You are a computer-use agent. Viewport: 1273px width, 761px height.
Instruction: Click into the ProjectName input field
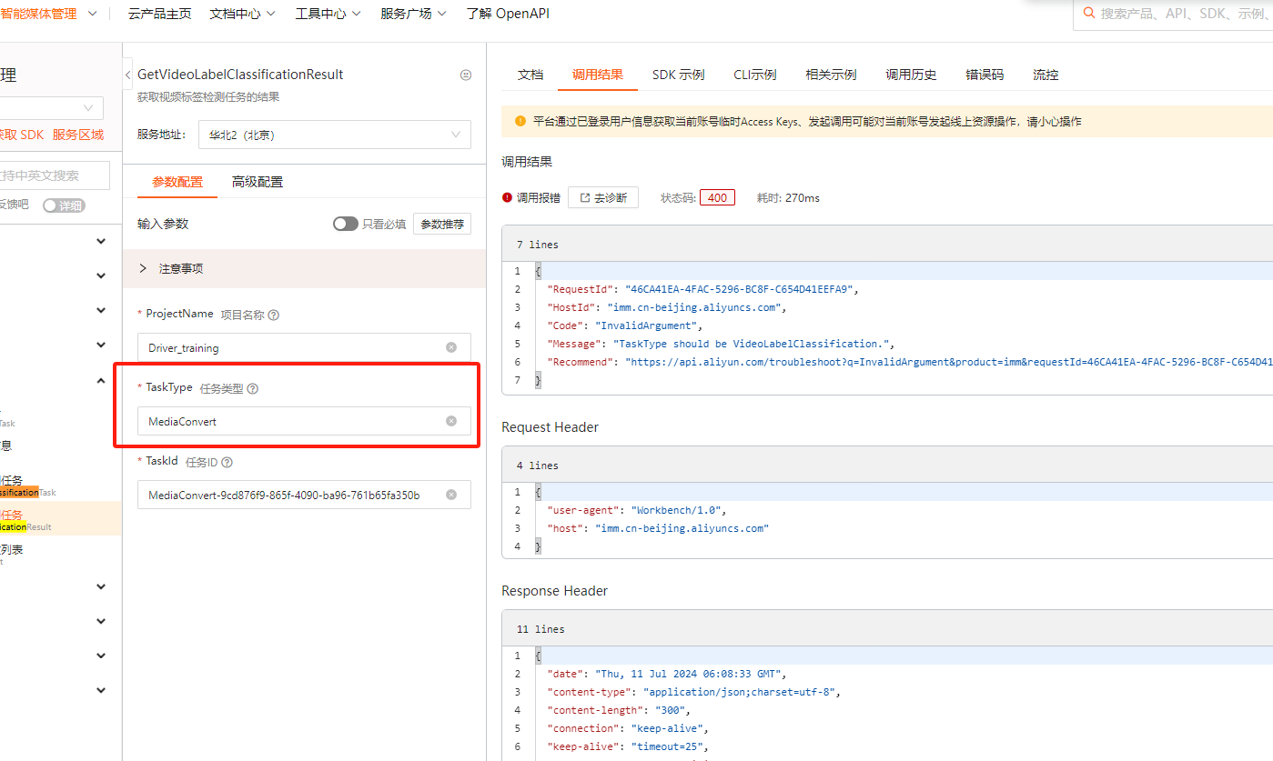(x=304, y=347)
